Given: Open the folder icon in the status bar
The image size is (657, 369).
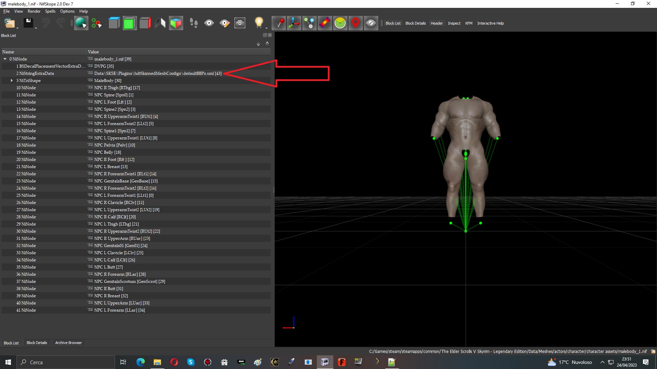Looking at the screenshot, I should [653, 351].
